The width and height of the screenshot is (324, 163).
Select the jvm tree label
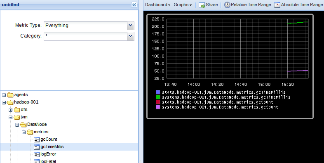24,117
